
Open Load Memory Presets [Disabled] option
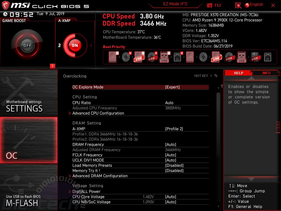174,165
